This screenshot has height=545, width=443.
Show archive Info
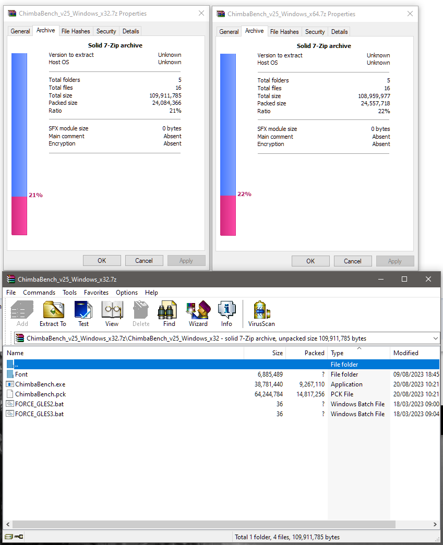pos(226,313)
